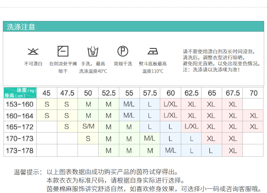Screen dimensions: 267x193
Task: Select the 62.5 weight column header
Action: pyautogui.click(x=192, y=93)
